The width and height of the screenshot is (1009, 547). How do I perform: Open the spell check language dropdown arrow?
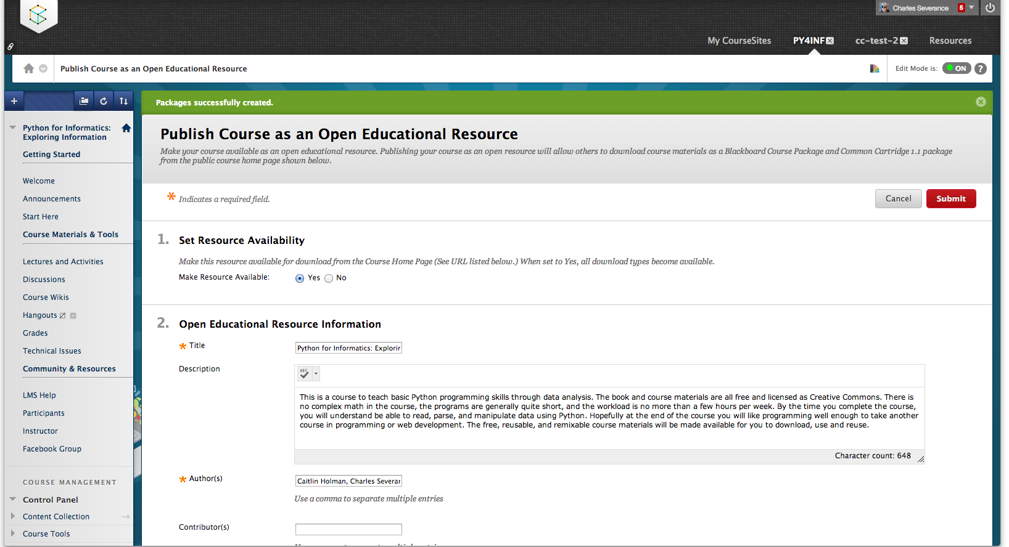[x=316, y=373]
